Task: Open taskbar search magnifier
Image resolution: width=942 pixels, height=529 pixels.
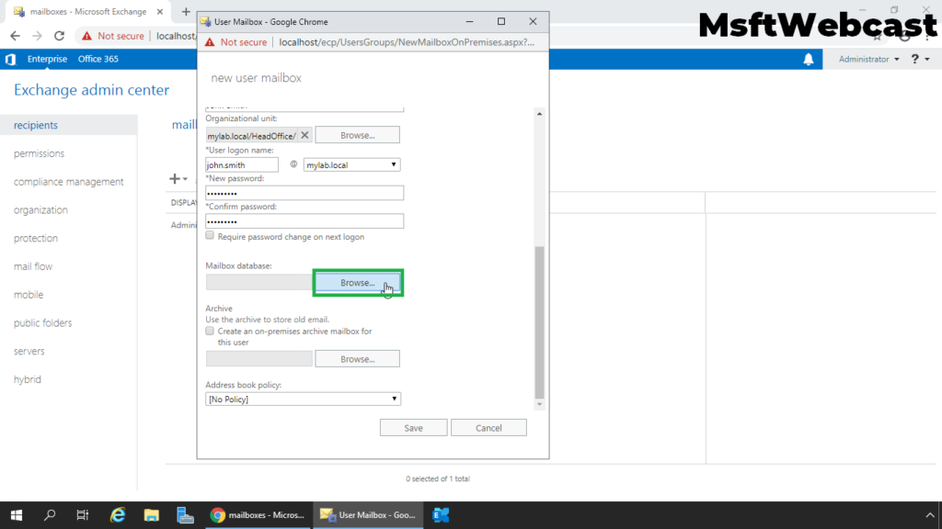Action: (50, 514)
